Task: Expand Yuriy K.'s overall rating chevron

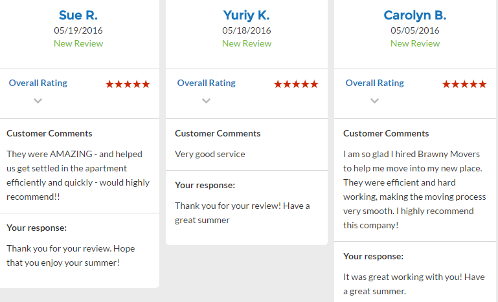Action: (x=207, y=100)
